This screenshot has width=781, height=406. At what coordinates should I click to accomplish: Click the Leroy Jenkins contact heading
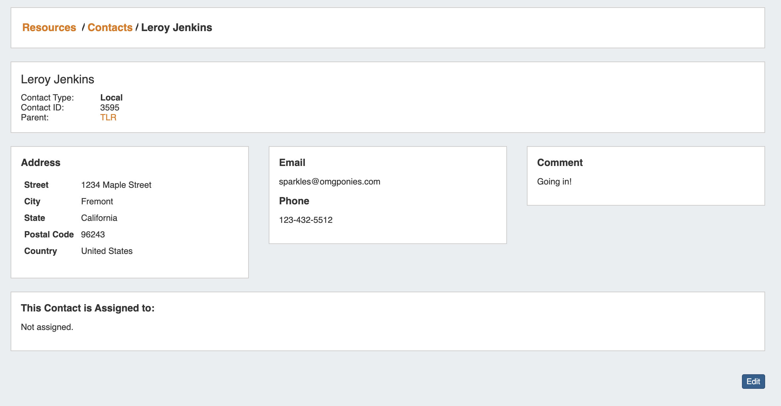tap(58, 79)
